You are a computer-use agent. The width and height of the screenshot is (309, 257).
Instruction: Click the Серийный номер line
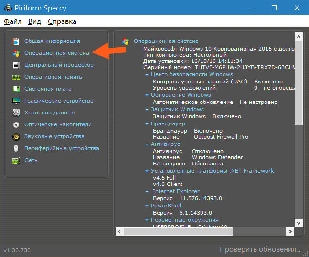pyautogui.click(x=219, y=68)
